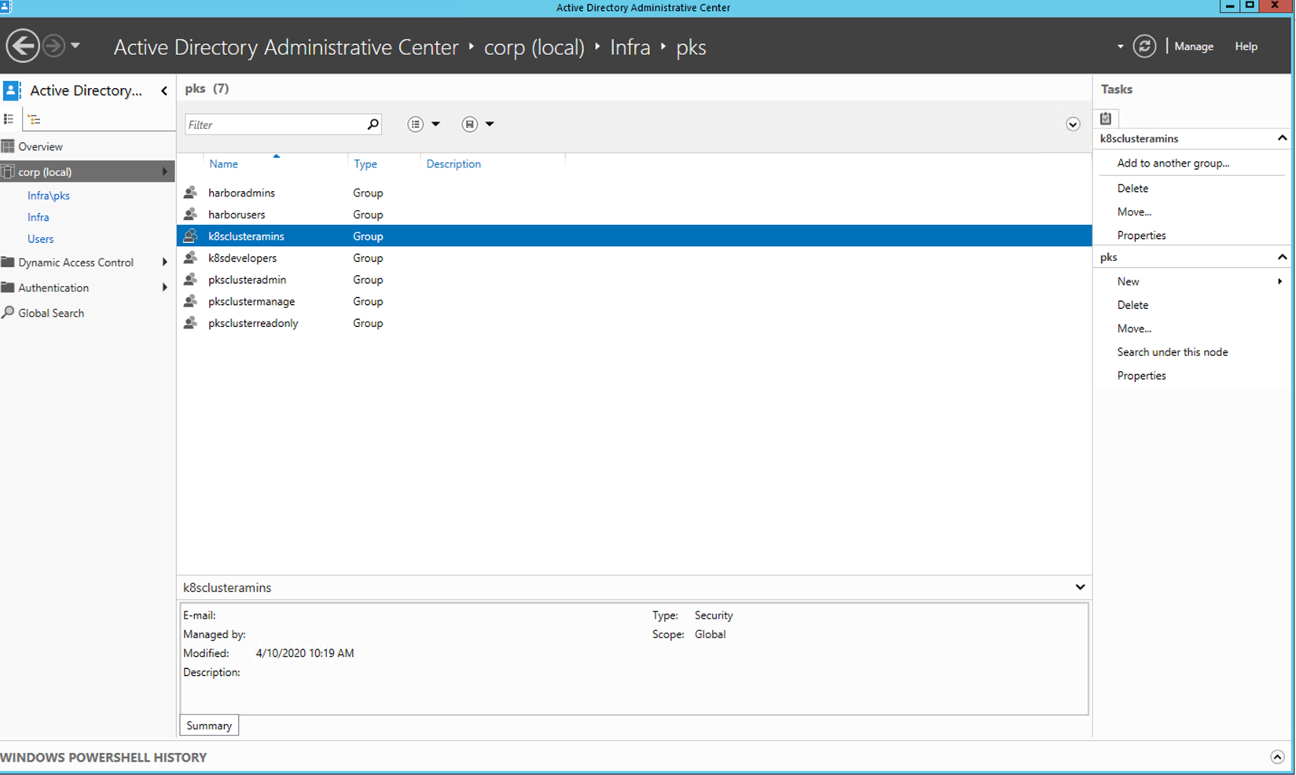Image resolution: width=1296 pixels, height=775 pixels.
Task: Switch navigation pane to list view
Action: (9, 119)
